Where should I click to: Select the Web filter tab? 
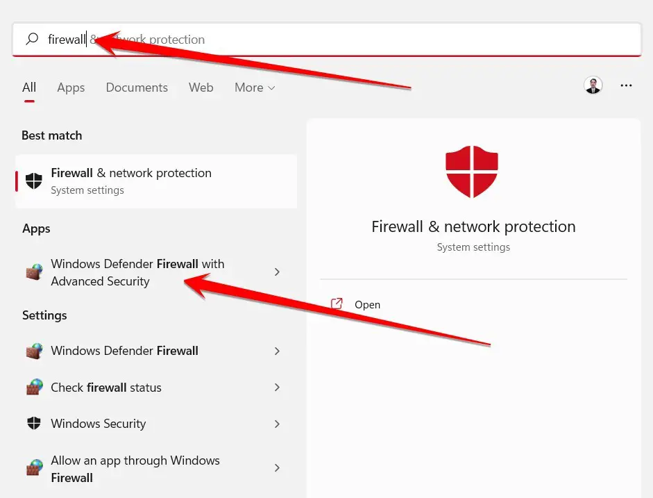(201, 88)
